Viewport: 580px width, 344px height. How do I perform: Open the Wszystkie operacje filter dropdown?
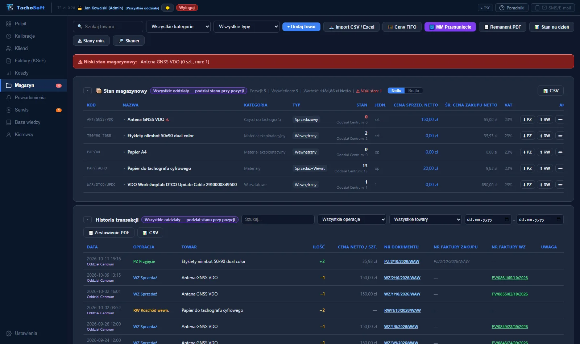(352, 219)
